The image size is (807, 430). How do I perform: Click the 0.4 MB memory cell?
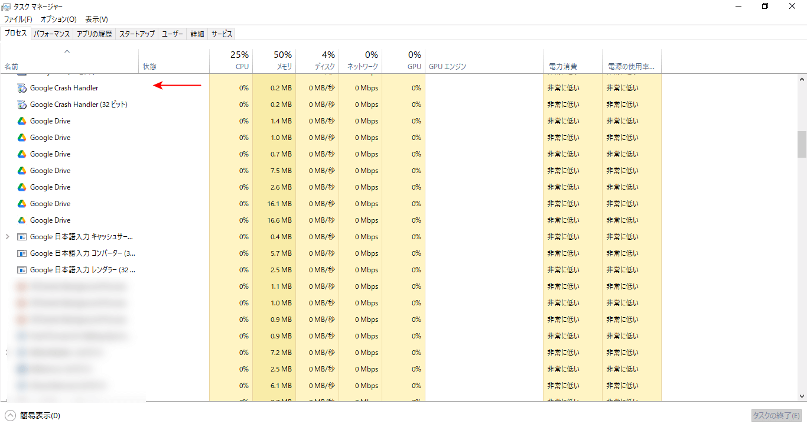(x=274, y=237)
